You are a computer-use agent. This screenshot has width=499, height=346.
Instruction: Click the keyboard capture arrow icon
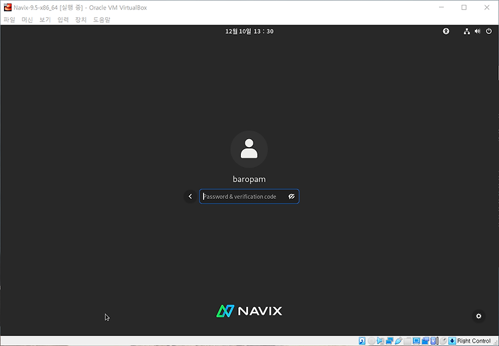pyautogui.click(x=452, y=341)
